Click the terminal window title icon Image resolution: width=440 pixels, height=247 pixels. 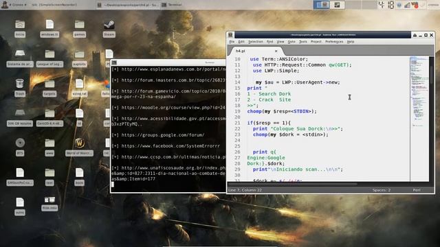click(114, 62)
